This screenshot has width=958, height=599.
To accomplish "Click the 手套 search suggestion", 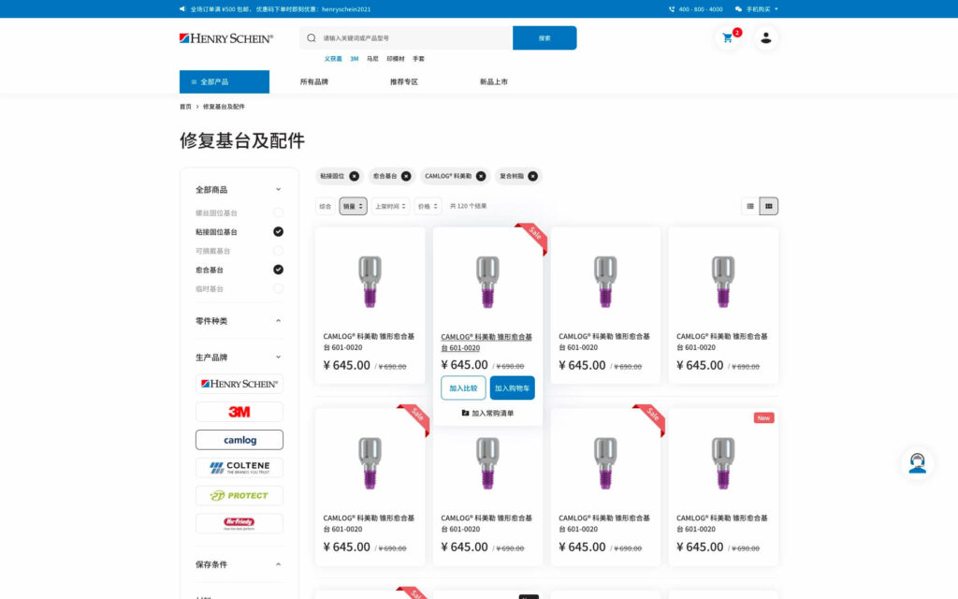I will pos(418,59).
